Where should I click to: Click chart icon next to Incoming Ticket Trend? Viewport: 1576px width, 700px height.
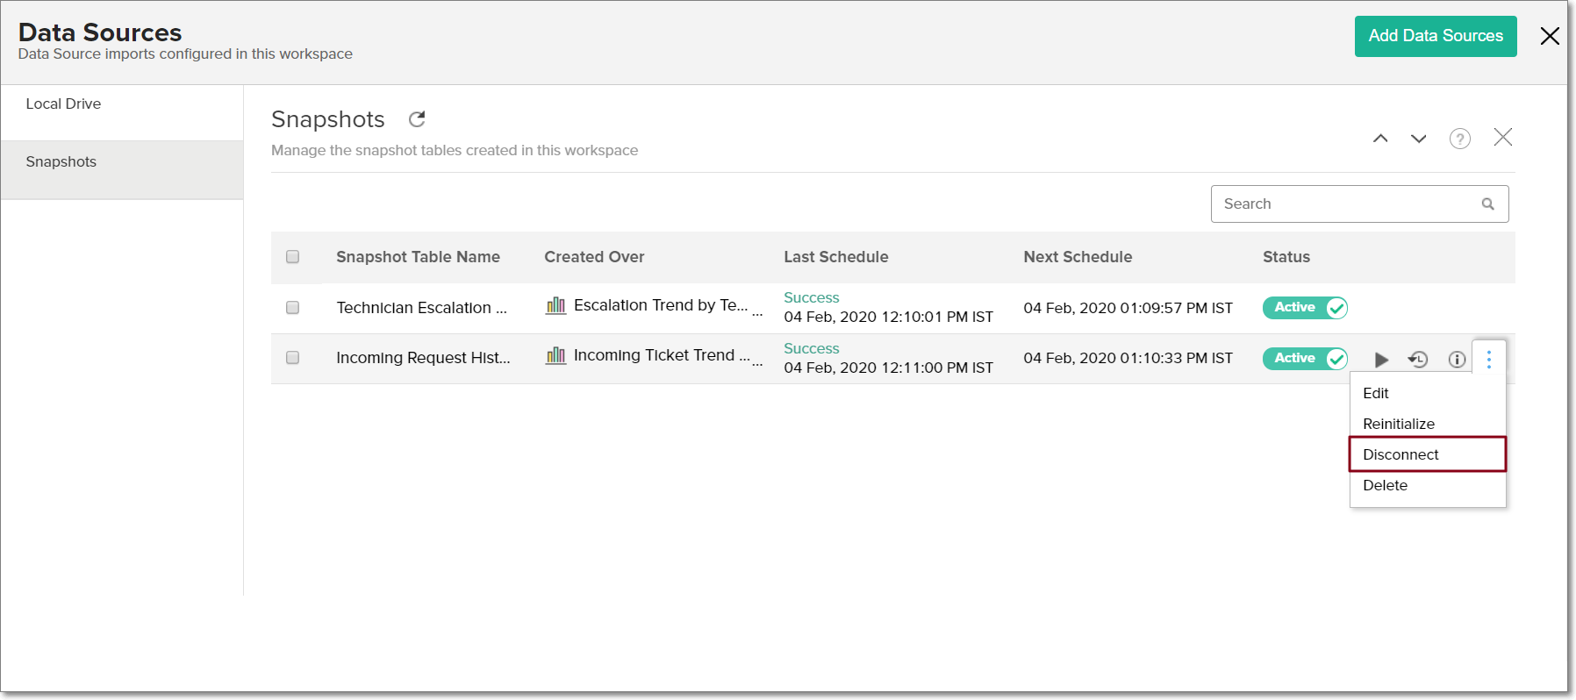click(555, 355)
